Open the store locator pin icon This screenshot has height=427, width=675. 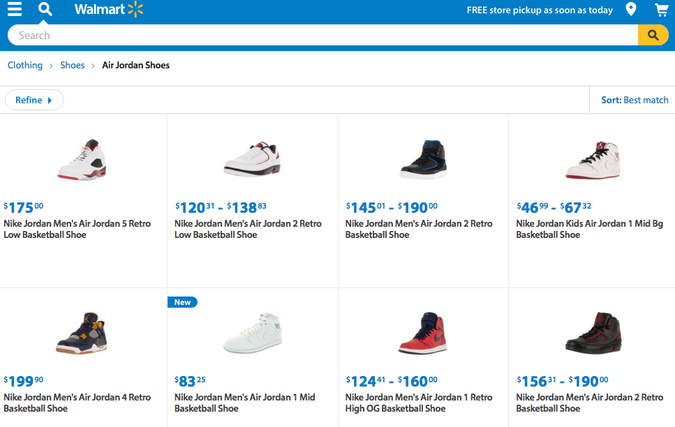pos(631,10)
